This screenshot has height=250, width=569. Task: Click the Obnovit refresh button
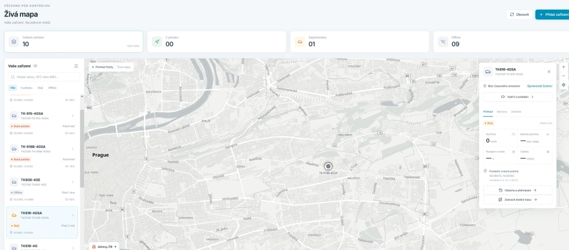click(519, 15)
